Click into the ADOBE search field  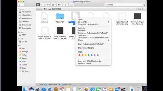pos(125,5)
